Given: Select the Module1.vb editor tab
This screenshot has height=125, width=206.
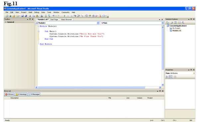Looking at the screenshot, I should (43, 20).
